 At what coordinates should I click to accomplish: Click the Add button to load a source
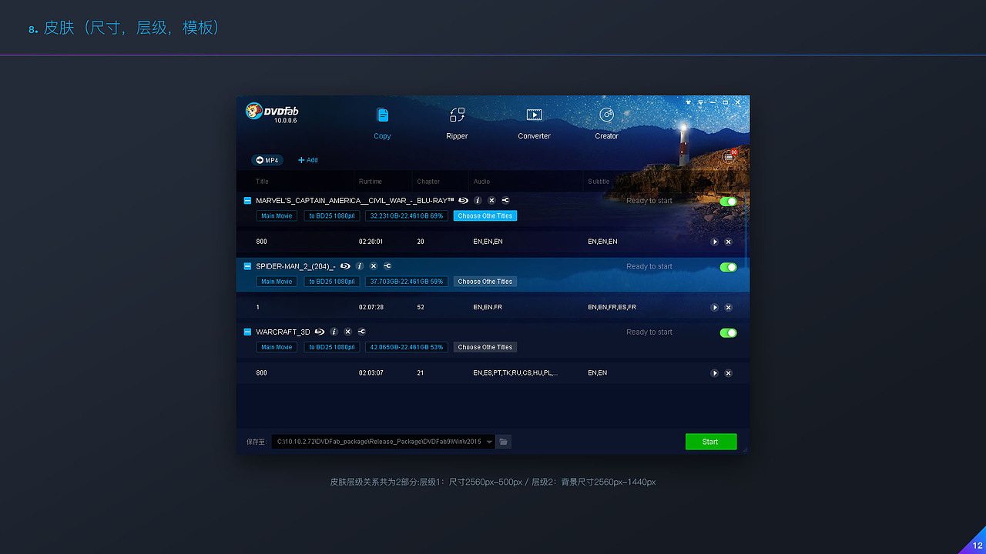(307, 159)
